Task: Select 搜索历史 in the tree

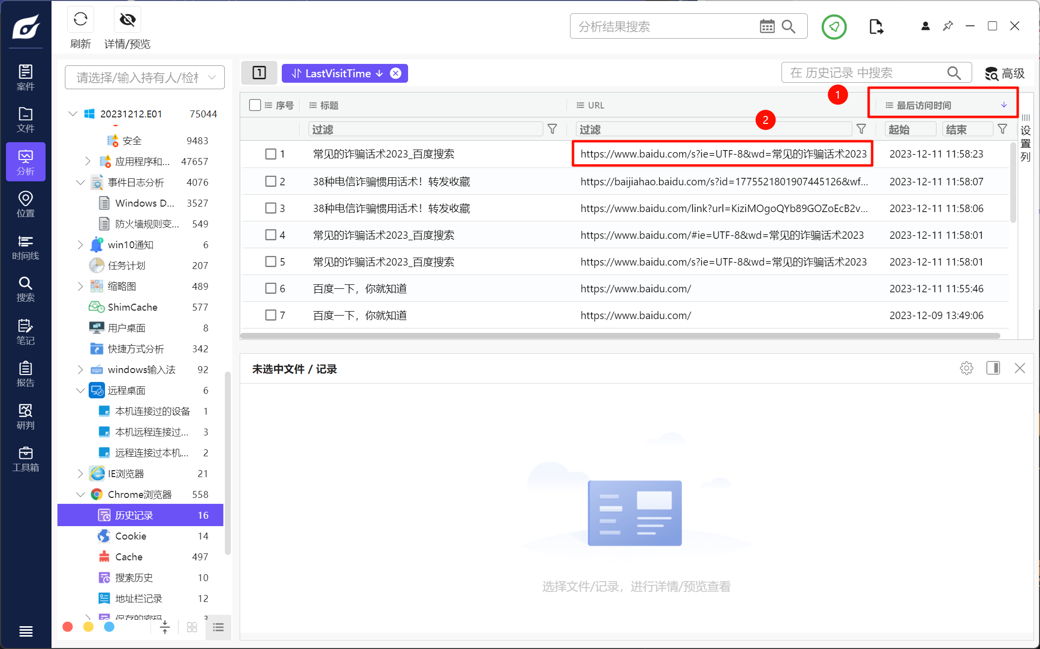Action: click(x=134, y=578)
